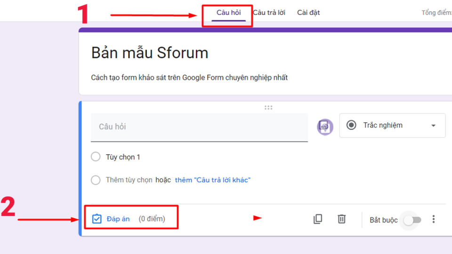Toggle the Bắt buộc required switch
This screenshot has width=452, height=254.
(x=412, y=220)
